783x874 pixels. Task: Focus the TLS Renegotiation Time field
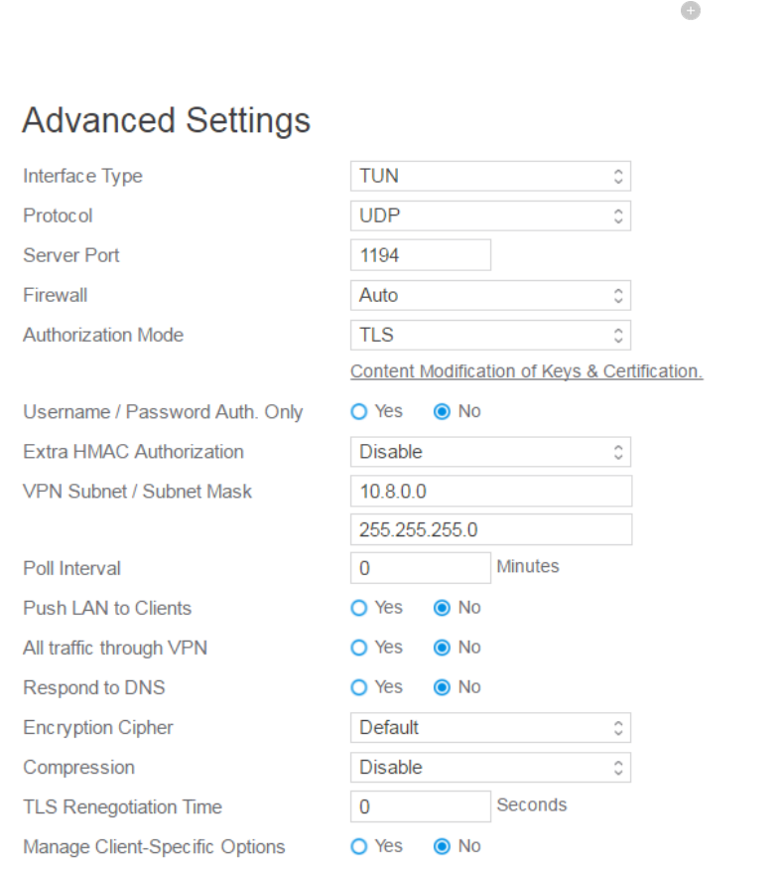[x=421, y=807]
